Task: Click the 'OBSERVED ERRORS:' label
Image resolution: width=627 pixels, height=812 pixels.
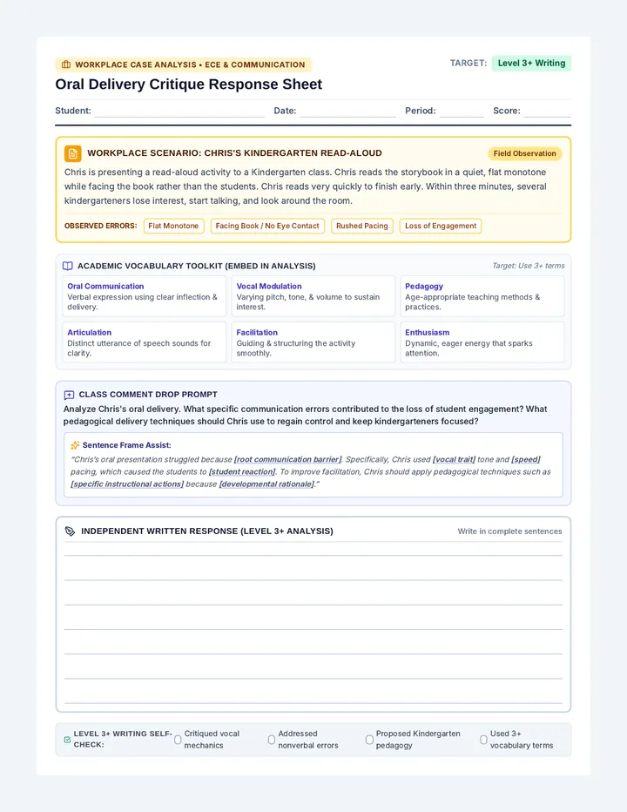Action: coord(100,227)
